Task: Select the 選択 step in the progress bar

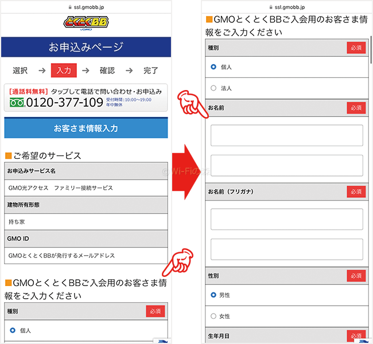Action: click(x=20, y=71)
